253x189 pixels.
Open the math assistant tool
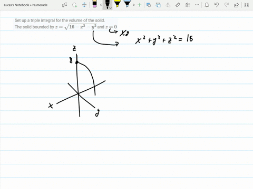pyautogui.click(x=188, y=5)
